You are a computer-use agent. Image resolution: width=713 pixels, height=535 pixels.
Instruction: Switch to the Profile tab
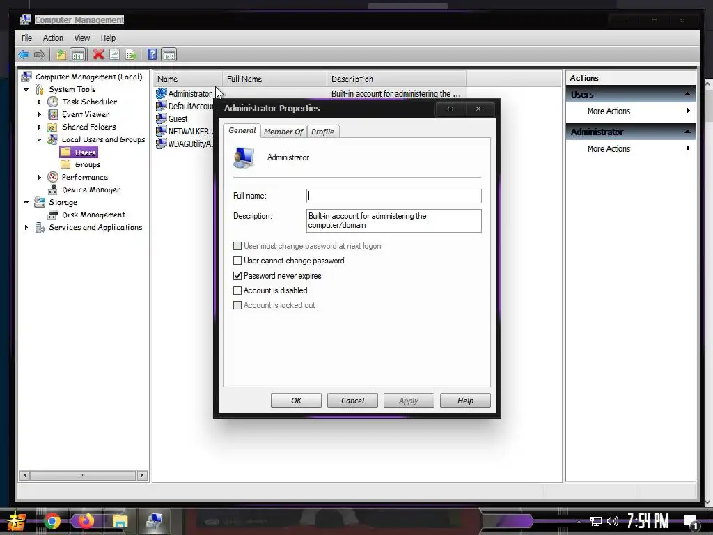(322, 132)
